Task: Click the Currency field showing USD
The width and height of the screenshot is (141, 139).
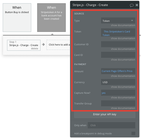Action: point(118,82)
